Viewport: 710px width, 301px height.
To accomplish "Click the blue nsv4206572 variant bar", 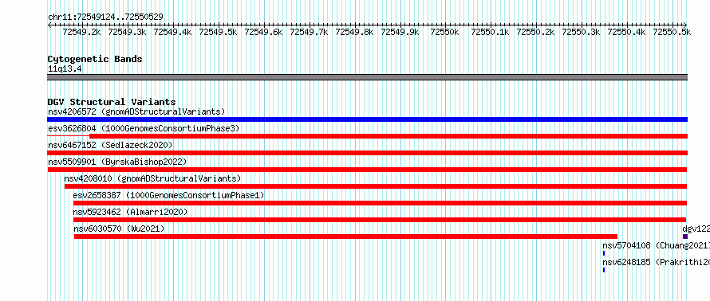I will 367,119.
